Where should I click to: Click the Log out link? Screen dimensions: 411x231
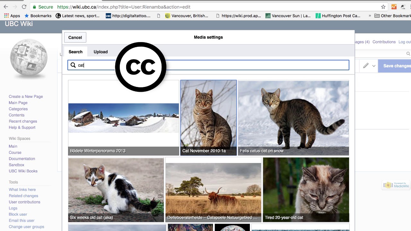tap(405, 42)
